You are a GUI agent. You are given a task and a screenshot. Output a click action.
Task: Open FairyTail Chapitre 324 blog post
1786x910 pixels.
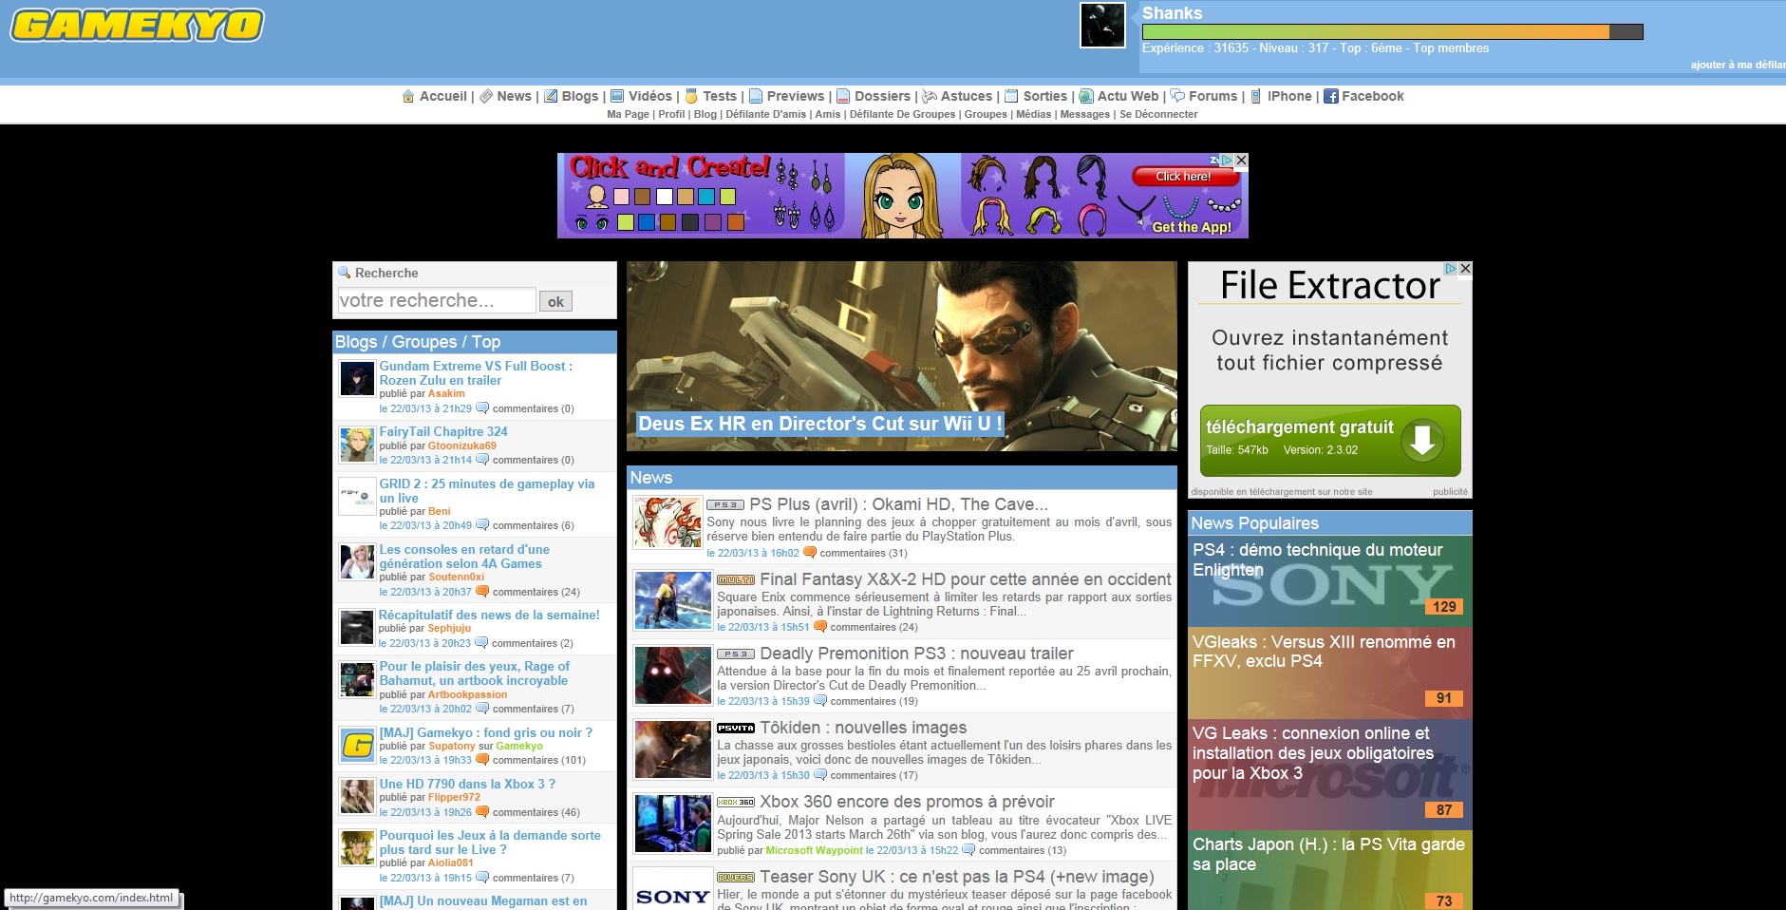coord(443,432)
